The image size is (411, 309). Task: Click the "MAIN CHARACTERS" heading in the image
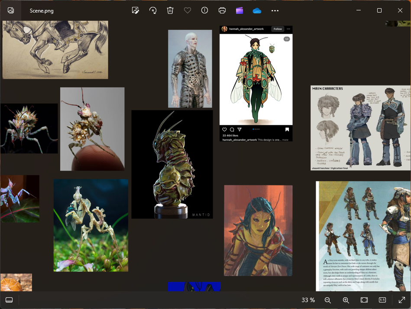(x=327, y=89)
